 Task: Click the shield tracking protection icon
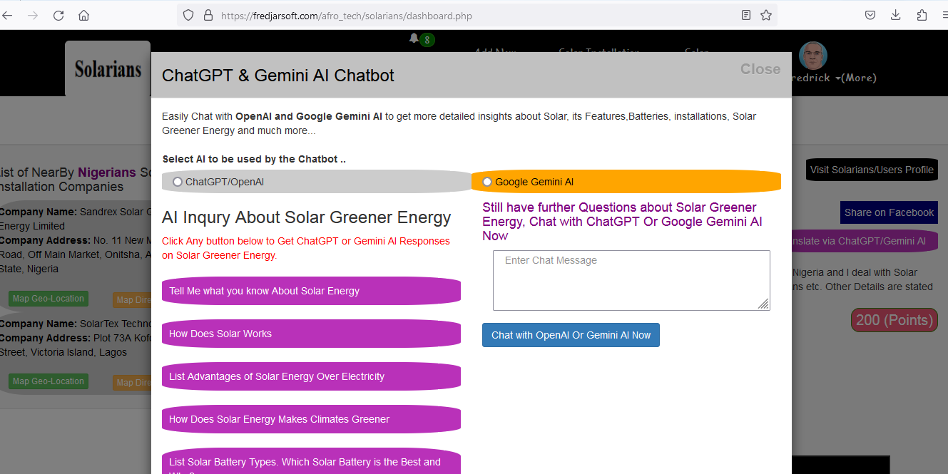[x=188, y=15]
